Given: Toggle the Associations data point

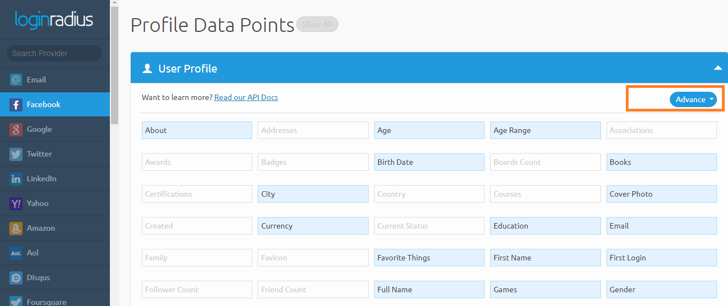Looking at the screenshot, I should pos(662,130).
